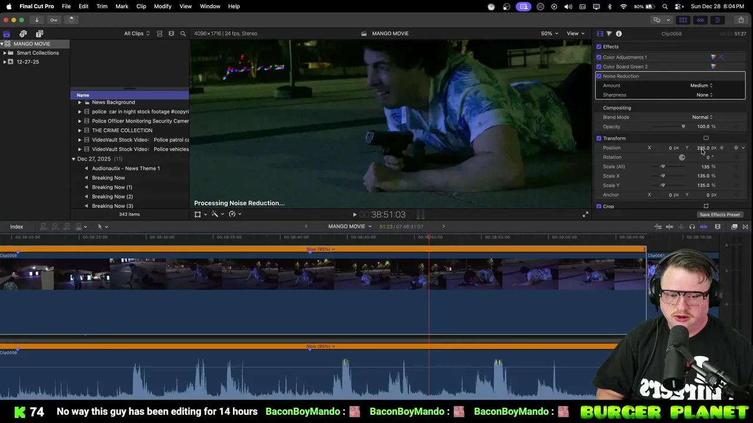Open the Modify menu
This screenshot has height=423, width=753.
point(162,6)
